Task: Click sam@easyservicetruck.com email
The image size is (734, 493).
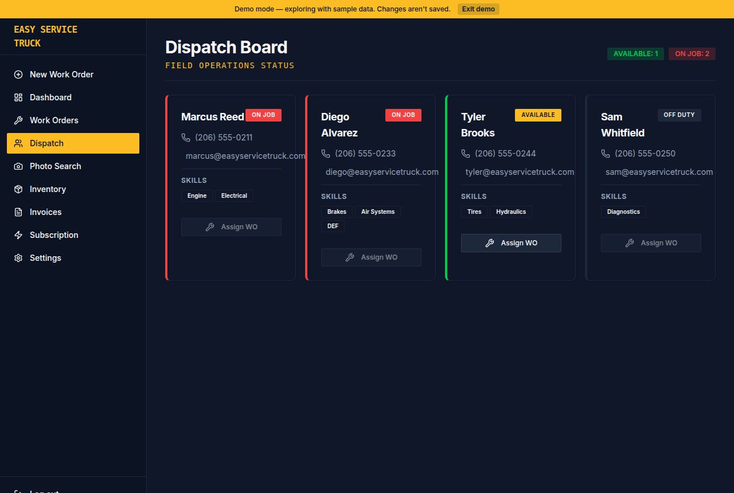Action: tap(659, 172)
